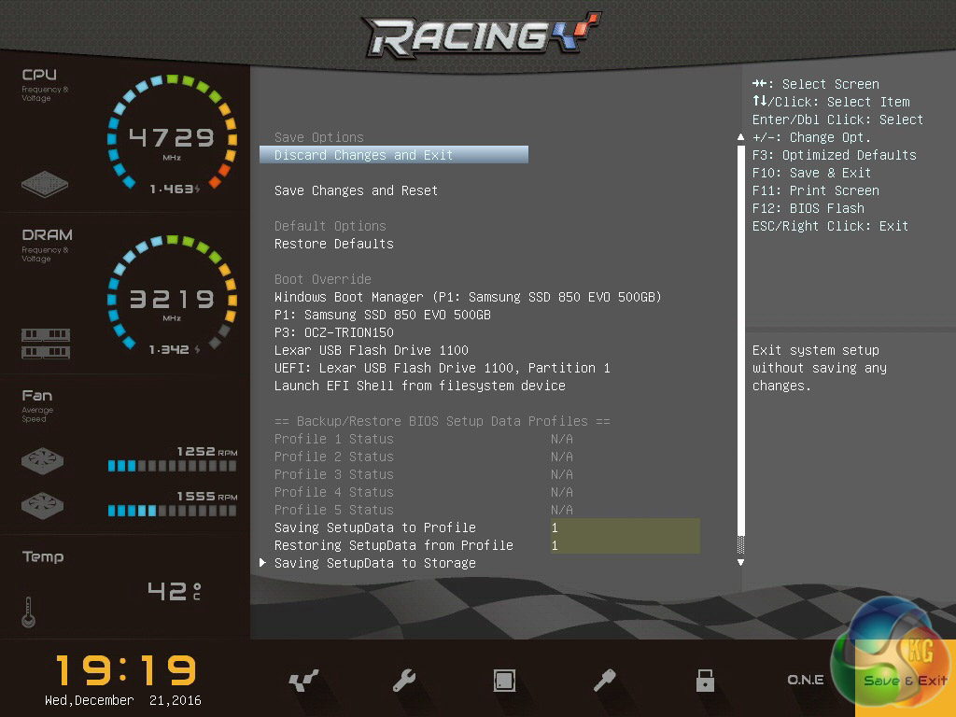
Task: Open Restoring SetupData from Profile value field
Action: coord(624,545)
